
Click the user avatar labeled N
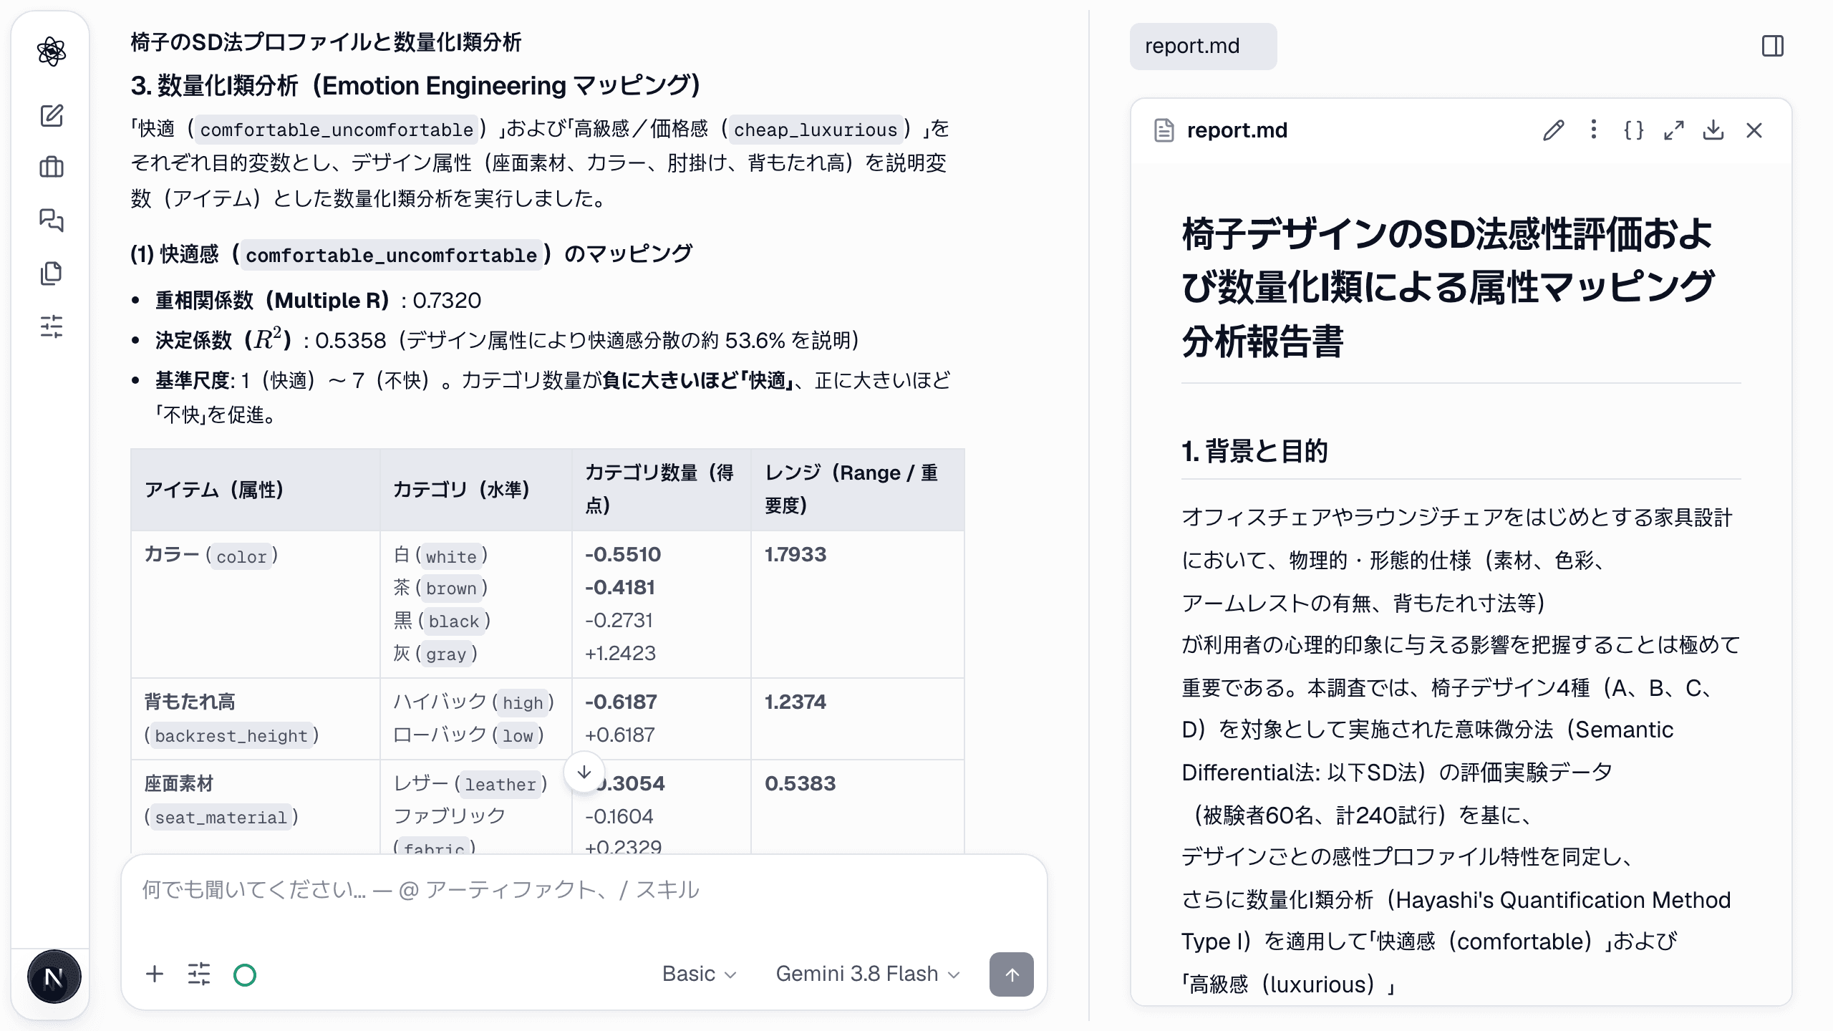point(54,977)
